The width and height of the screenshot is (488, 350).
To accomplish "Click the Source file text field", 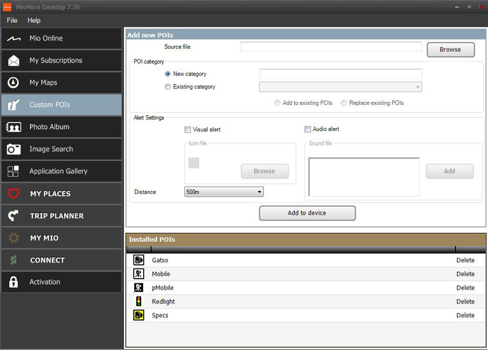I will click(331, 46).
